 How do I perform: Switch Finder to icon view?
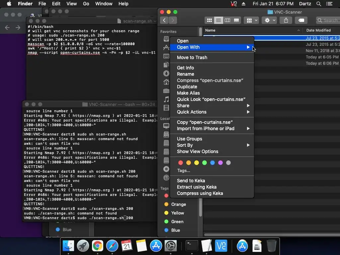tap(210, 20)
